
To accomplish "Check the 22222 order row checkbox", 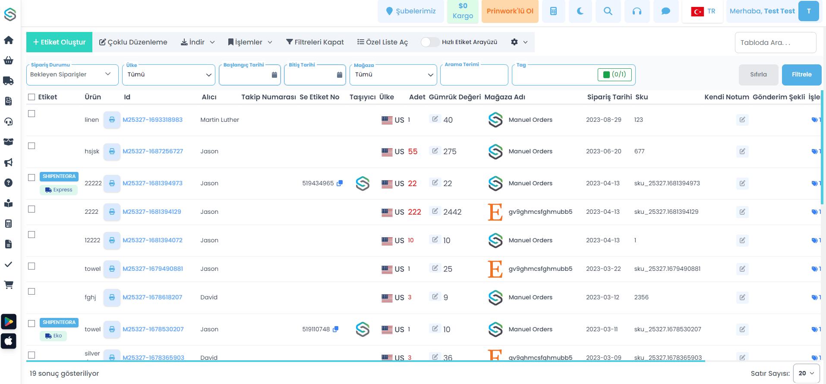I will (32, 178).
